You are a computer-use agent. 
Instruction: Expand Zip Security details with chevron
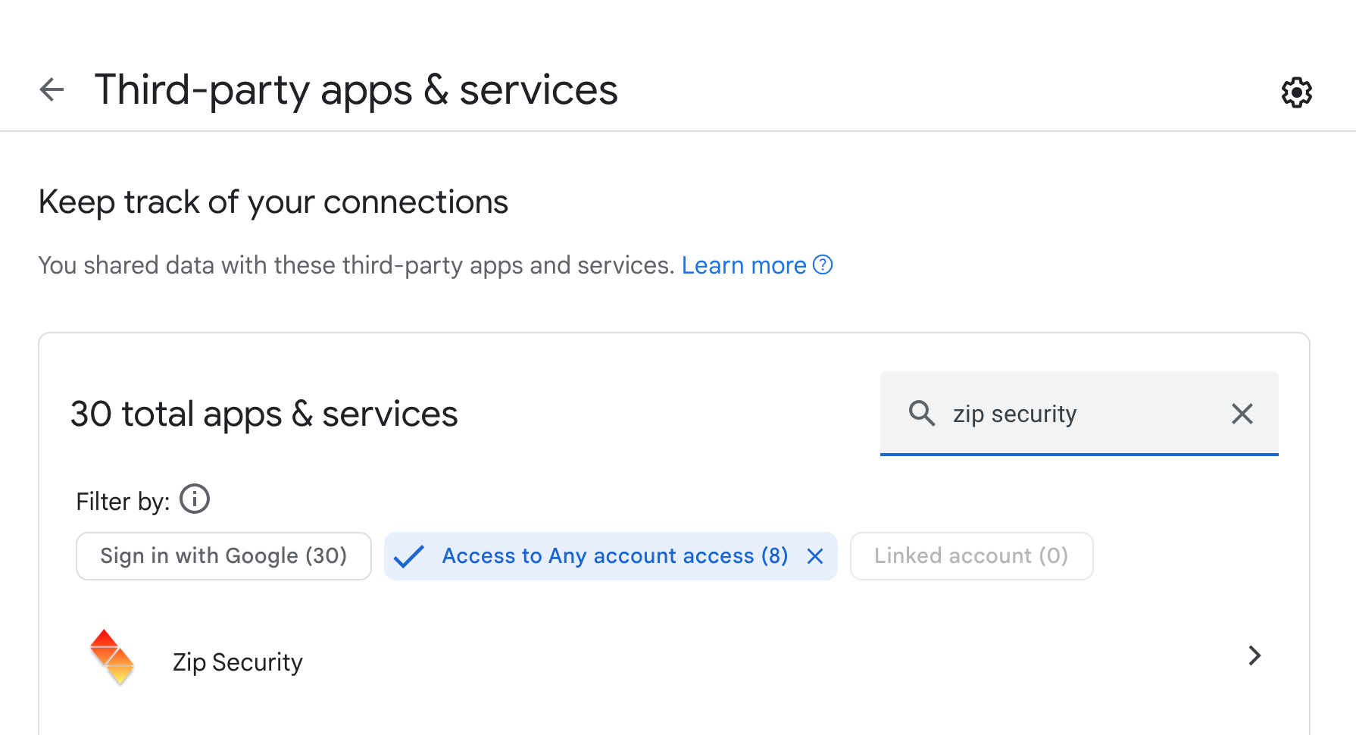tap(1254, 655)
